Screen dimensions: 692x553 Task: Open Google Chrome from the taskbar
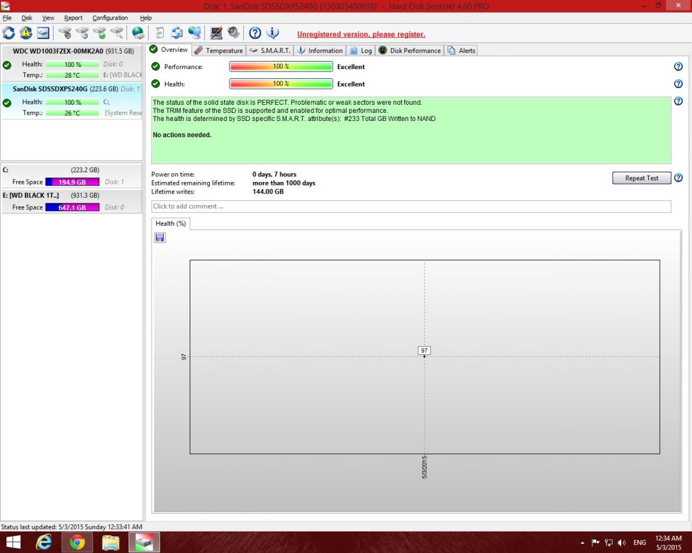(x=77, y=542)
